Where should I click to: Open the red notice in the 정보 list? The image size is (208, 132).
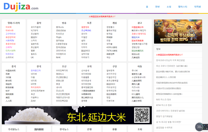pyautogui.click(x=169, y=55)
